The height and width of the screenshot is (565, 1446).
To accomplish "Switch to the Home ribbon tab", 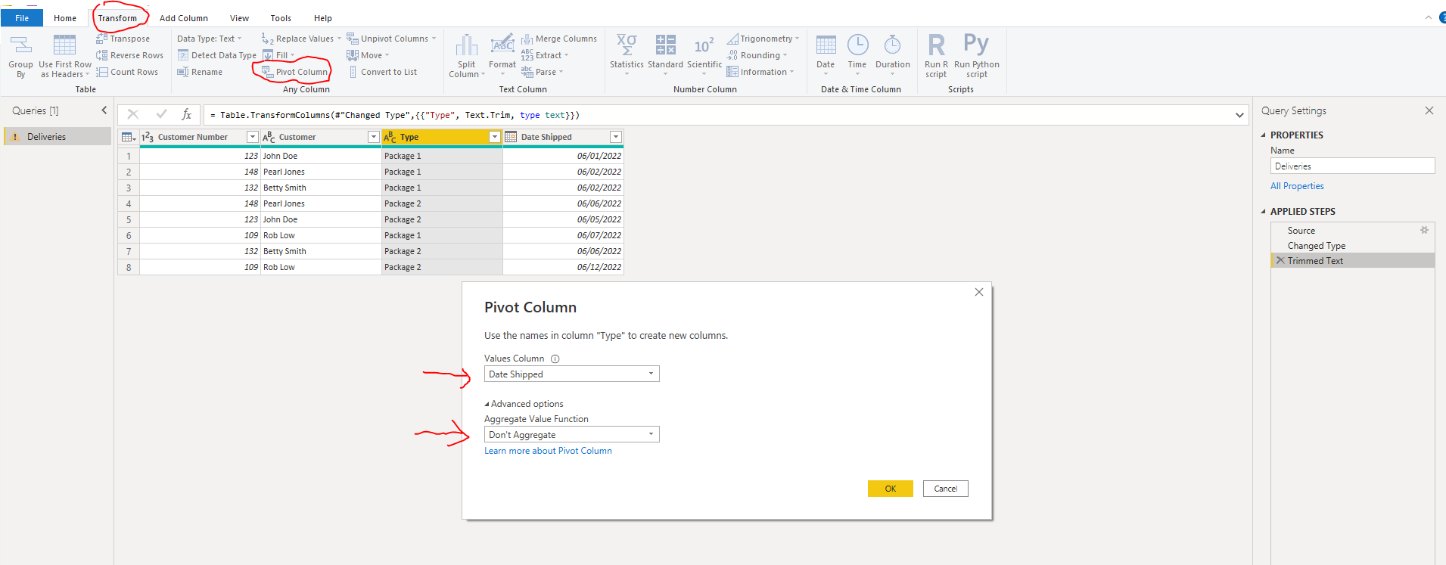I will (x=65, y=18).
